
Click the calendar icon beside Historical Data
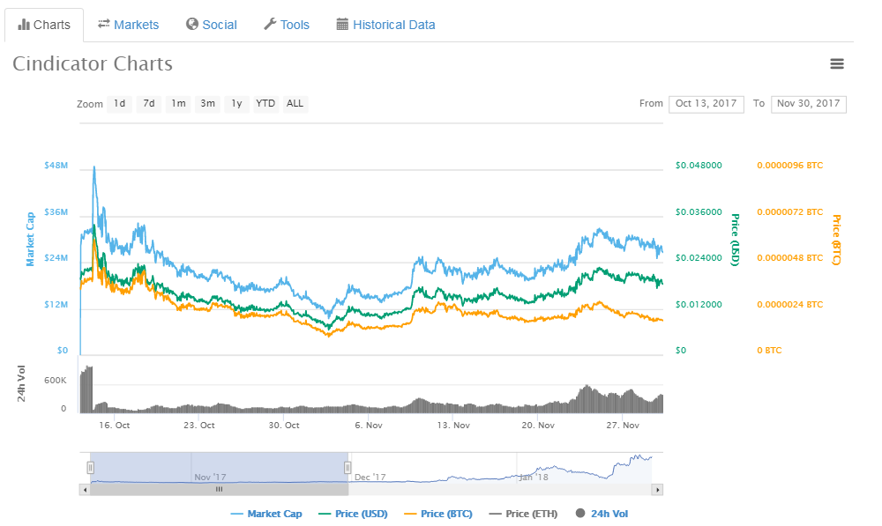(x=342, y=24)
